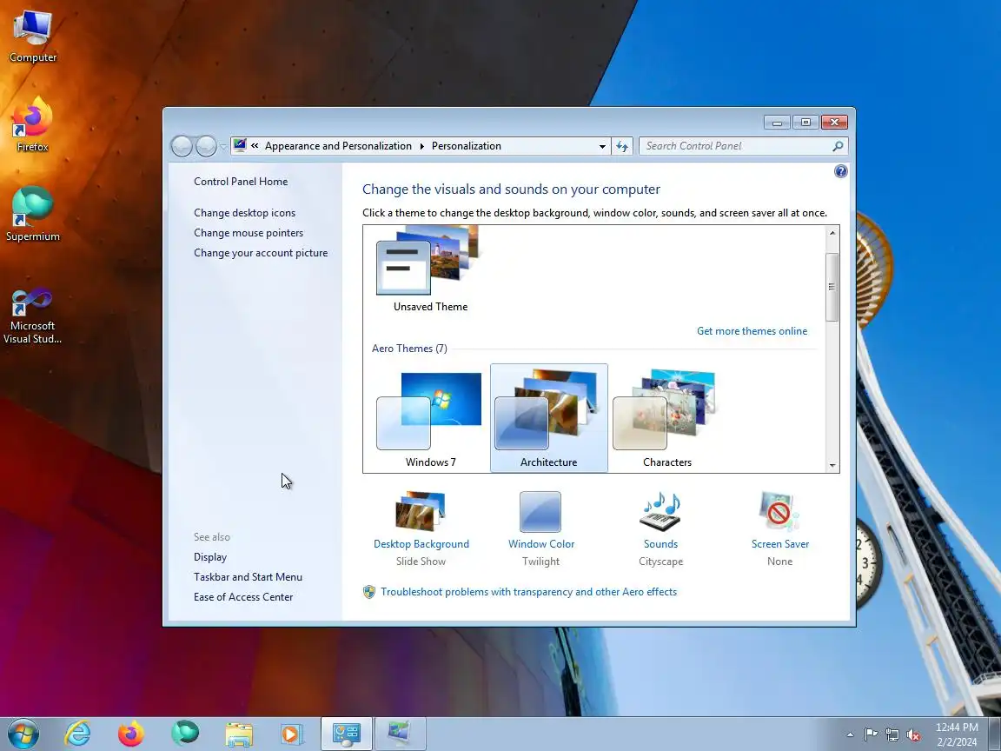The image size is (1001, 751).
Task: Open Taskbar and Start Menu link
Action: [x=248, y=576]
